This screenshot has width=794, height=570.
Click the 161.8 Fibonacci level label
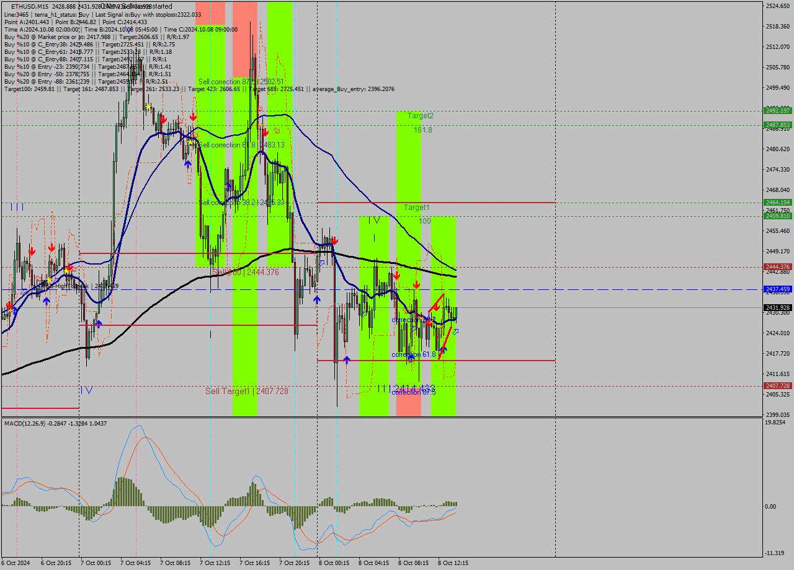coord(423,130)
